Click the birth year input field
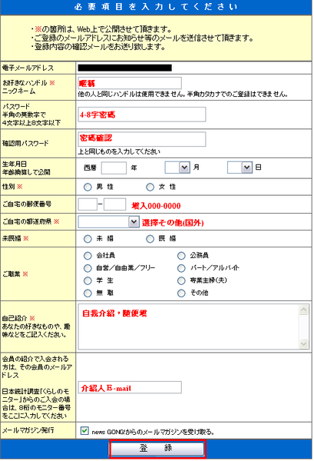The height and width of the screenshot is (461, 314). 114,167
